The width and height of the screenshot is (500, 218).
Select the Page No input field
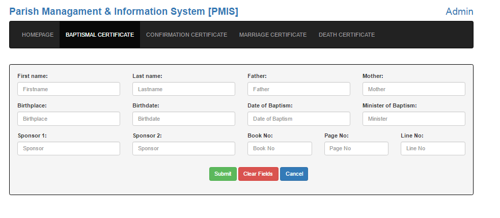356,148
